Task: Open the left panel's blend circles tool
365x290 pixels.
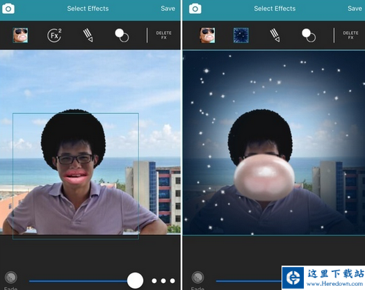Action: (122, 35)
